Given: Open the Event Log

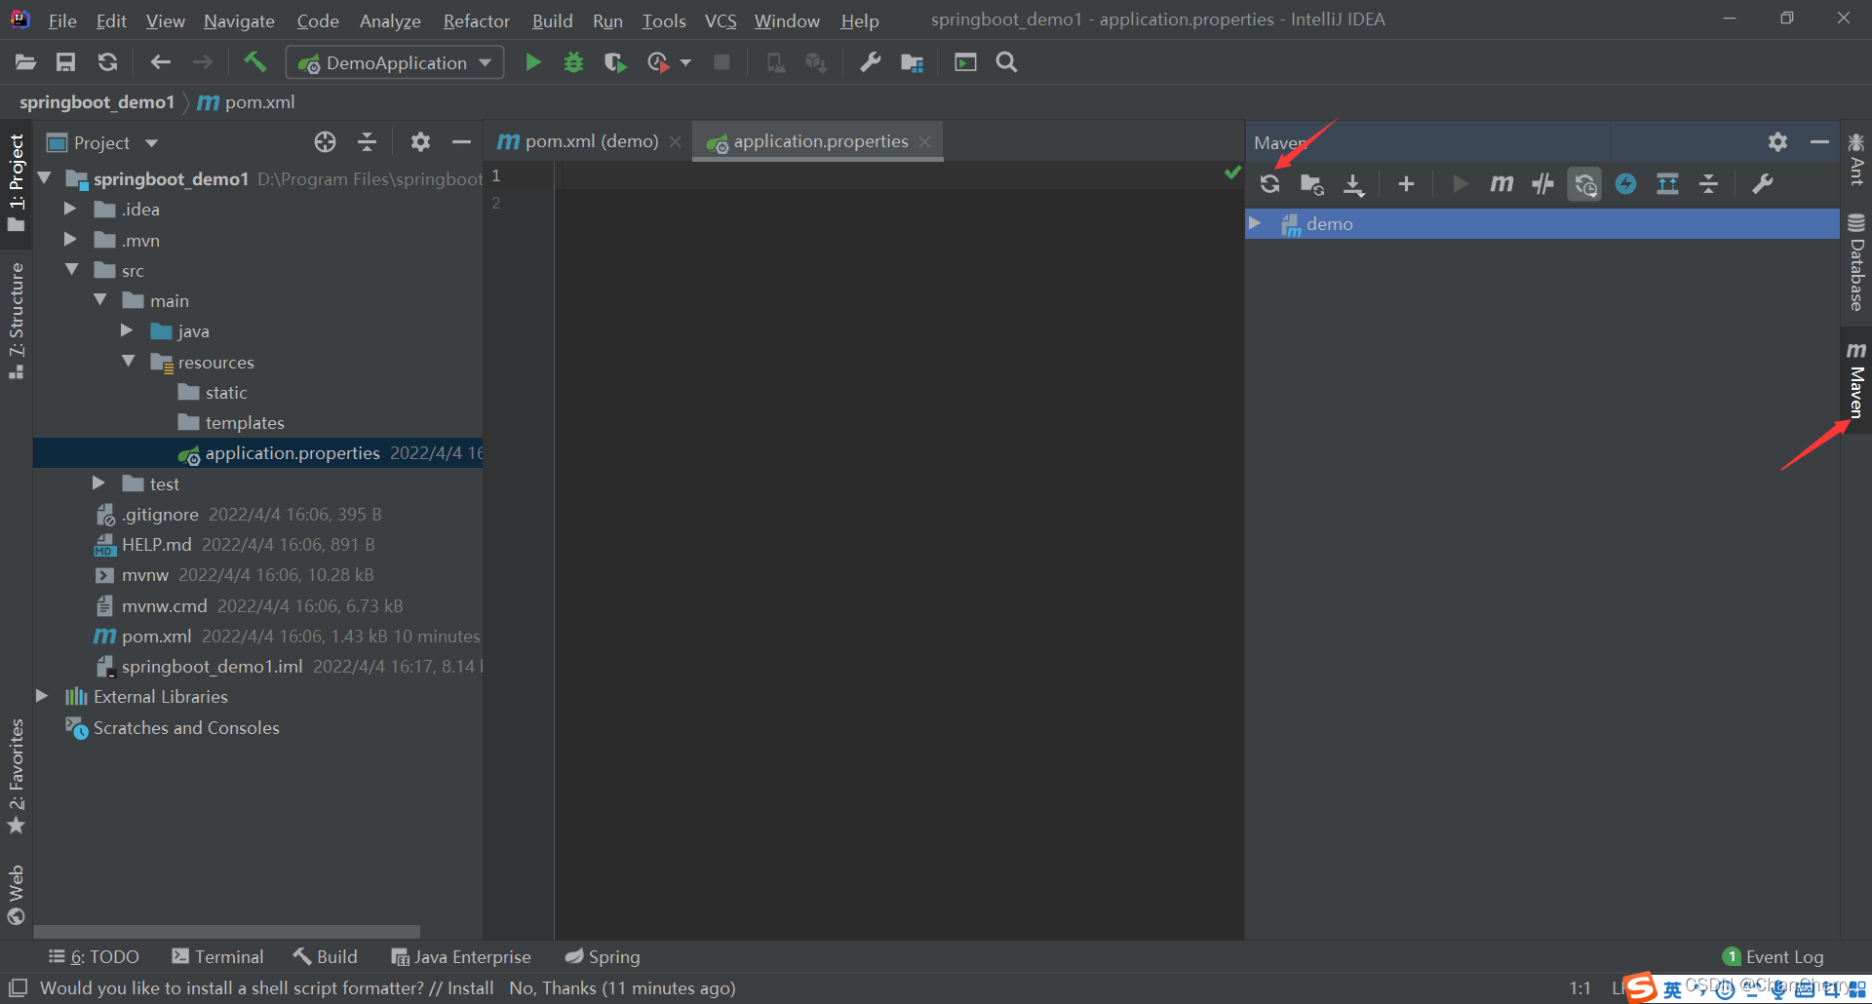Looking at the screenshot, I should click(x=1773, y=956).
